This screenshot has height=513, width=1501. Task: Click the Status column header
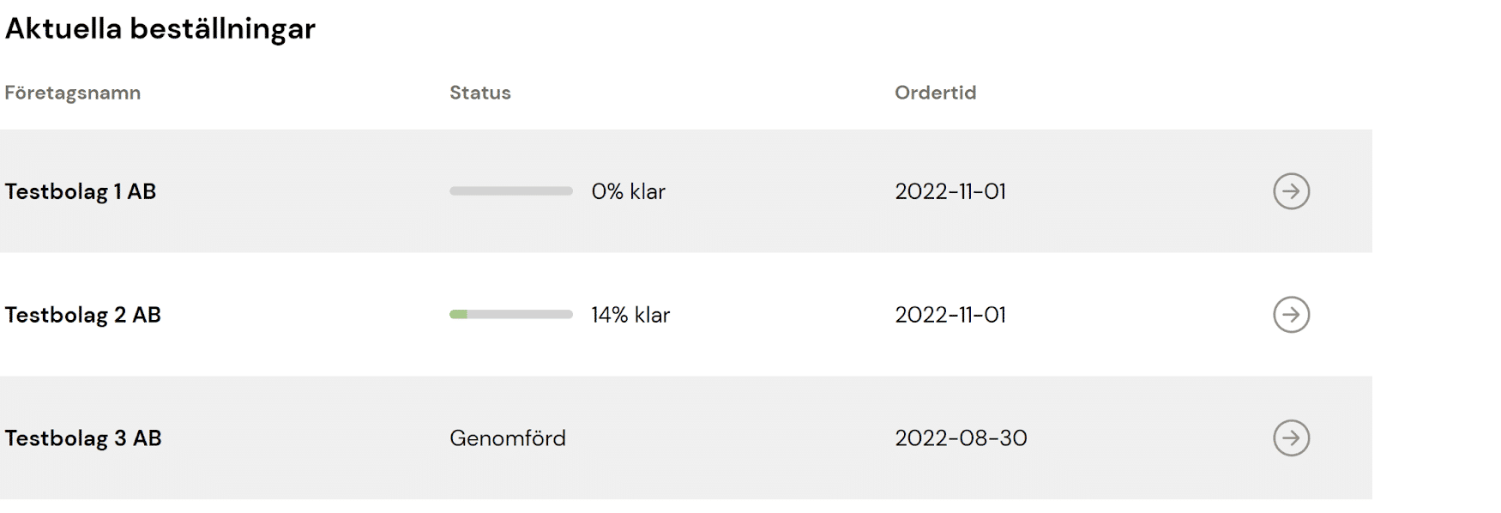tap(480, 93)
